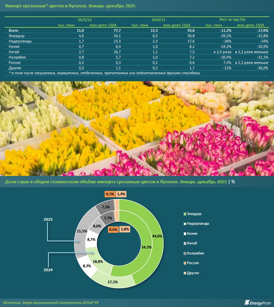Click the source text Бюро национальной статистики
The width and height of the screenshot is (274, 307).
click(60, 303)
